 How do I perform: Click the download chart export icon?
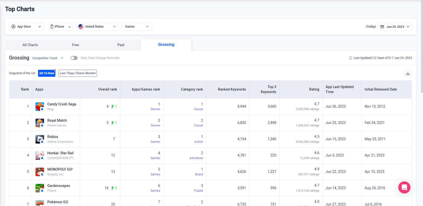coord(408,73)
